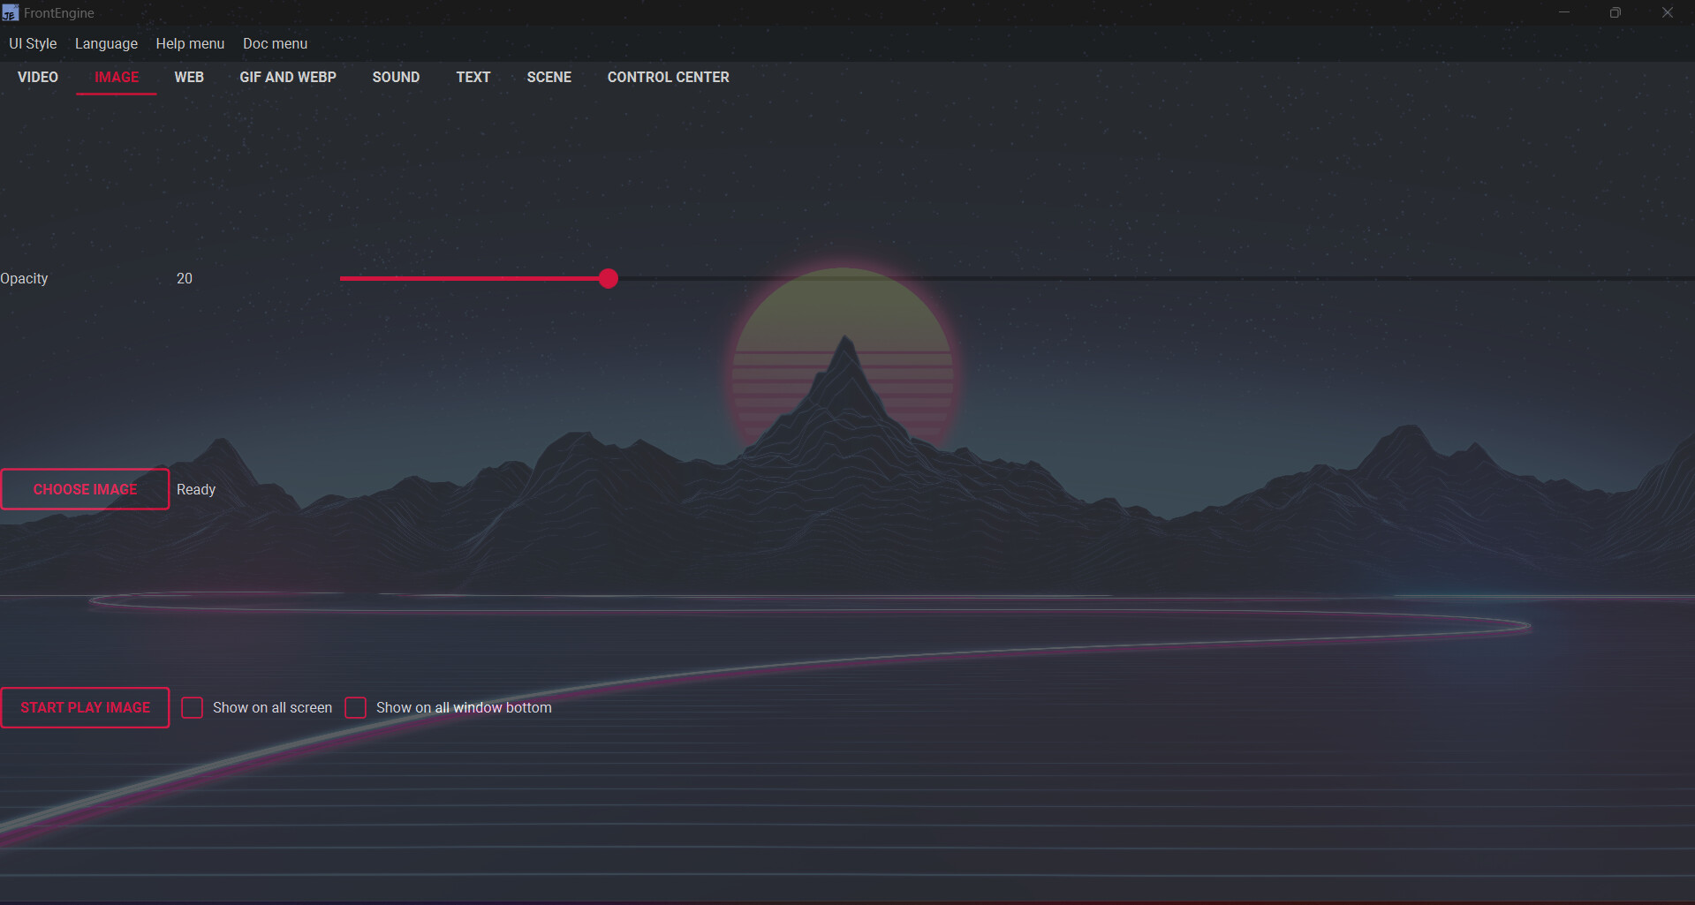Click the Ready status text
The height and width of the screenshot is (905, 1695).
196,489
